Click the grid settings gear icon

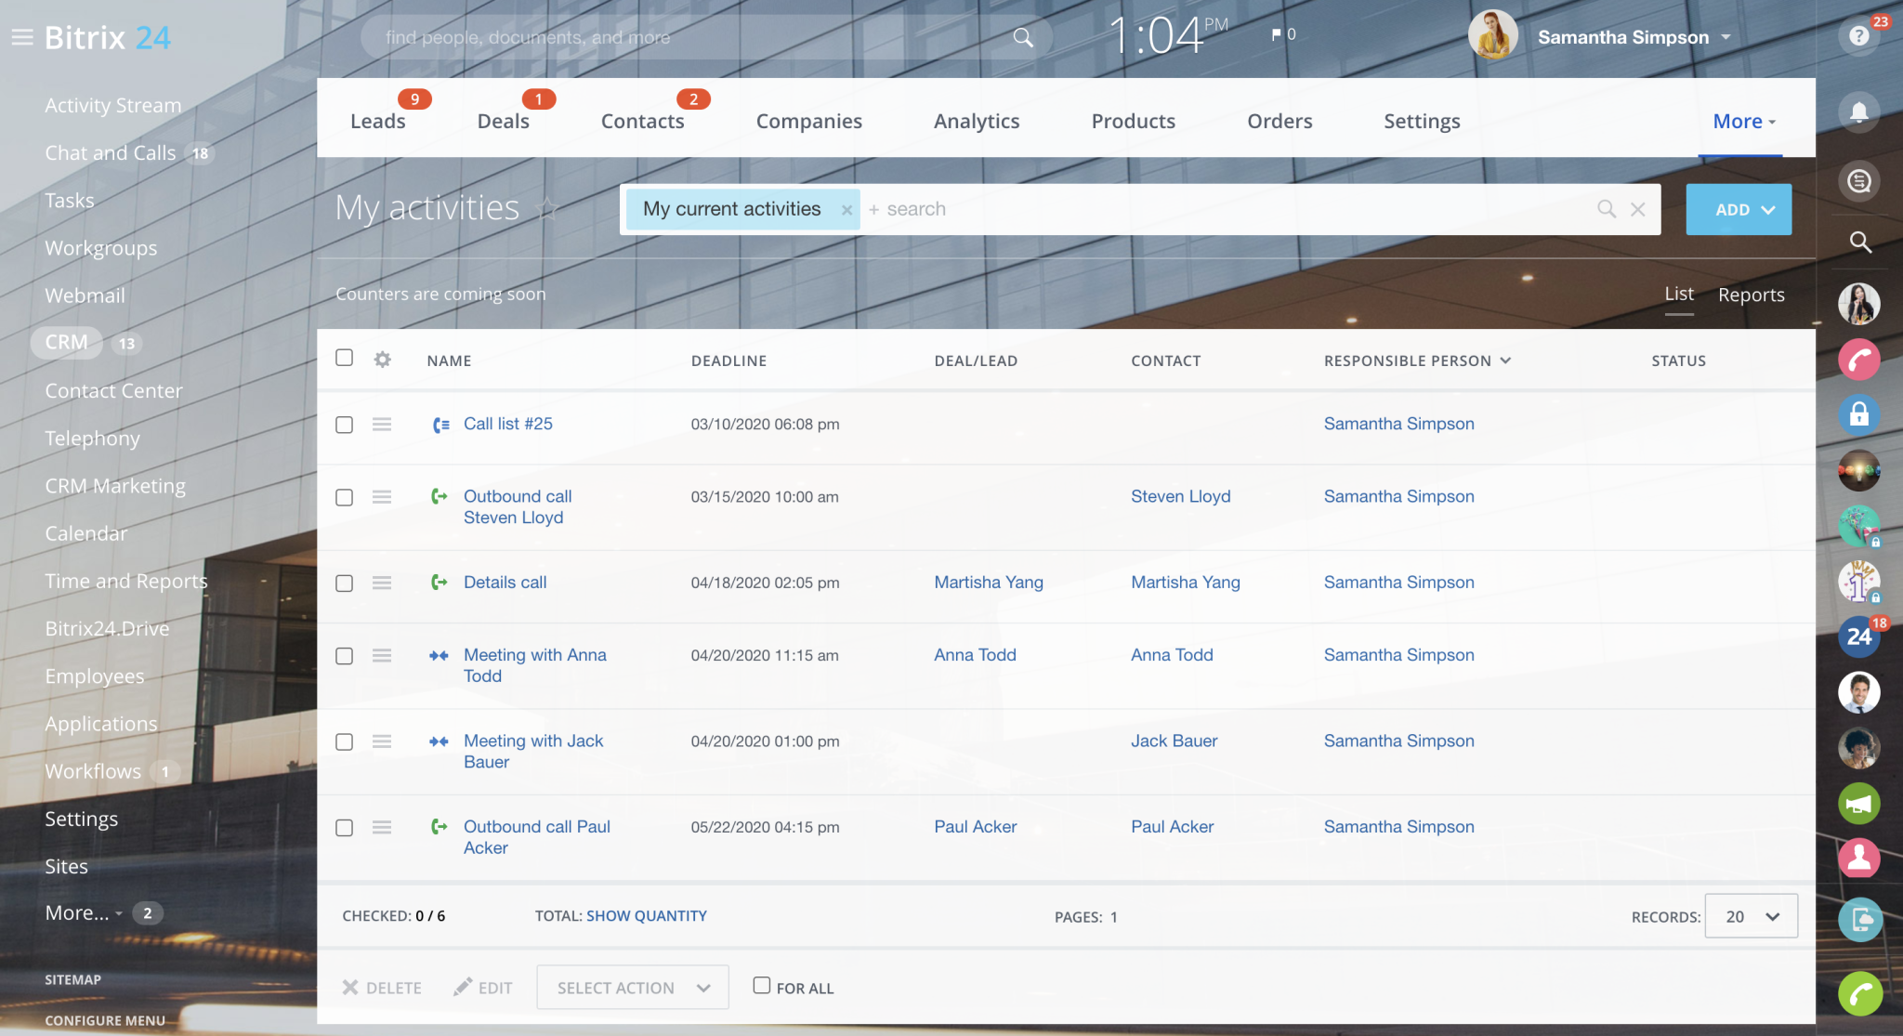pyautogui.click(x=382, y=360)
